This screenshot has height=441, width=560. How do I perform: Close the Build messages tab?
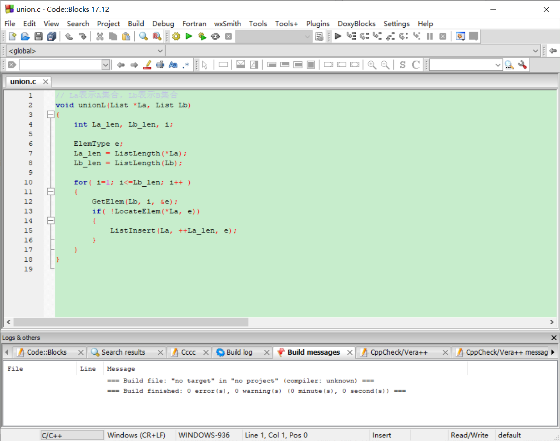click(350, 352)
